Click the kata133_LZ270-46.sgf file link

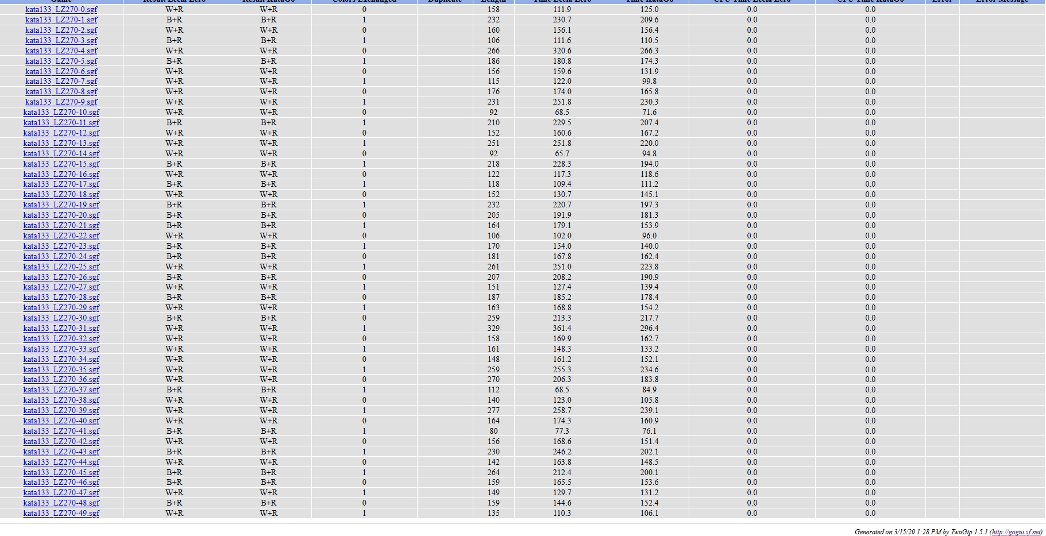(61, 483)
